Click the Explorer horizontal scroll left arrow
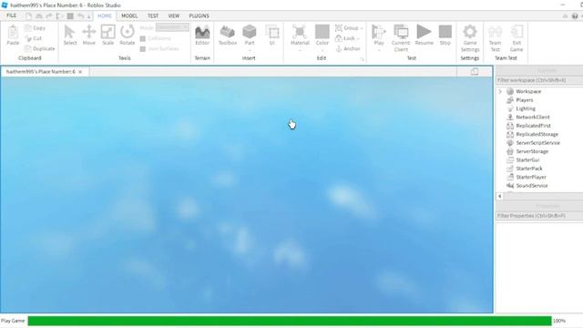 click(x=500, y=196)
